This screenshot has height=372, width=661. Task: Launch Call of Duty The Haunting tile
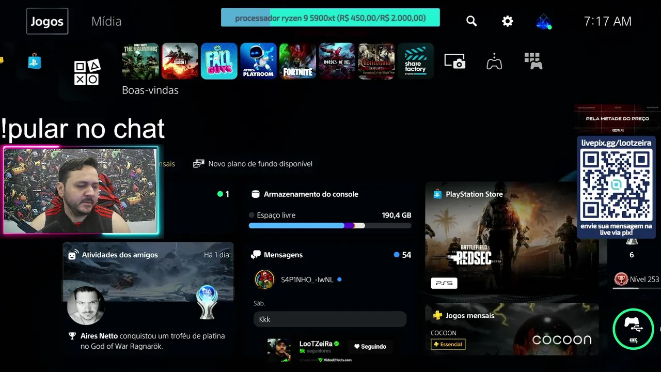click(x=140, y=61)
